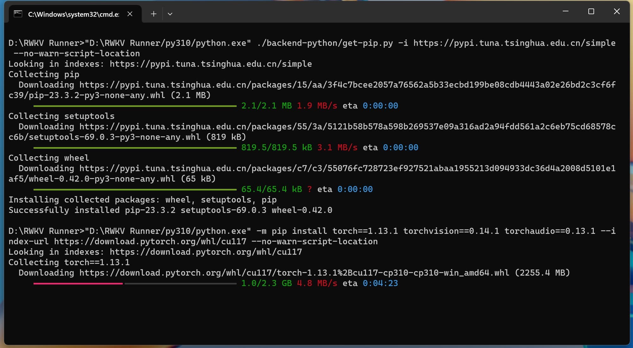Click the tsinghua URL in 'Looking in indexes' line
This screenshot has height=348, width=633.
[210, 64]
